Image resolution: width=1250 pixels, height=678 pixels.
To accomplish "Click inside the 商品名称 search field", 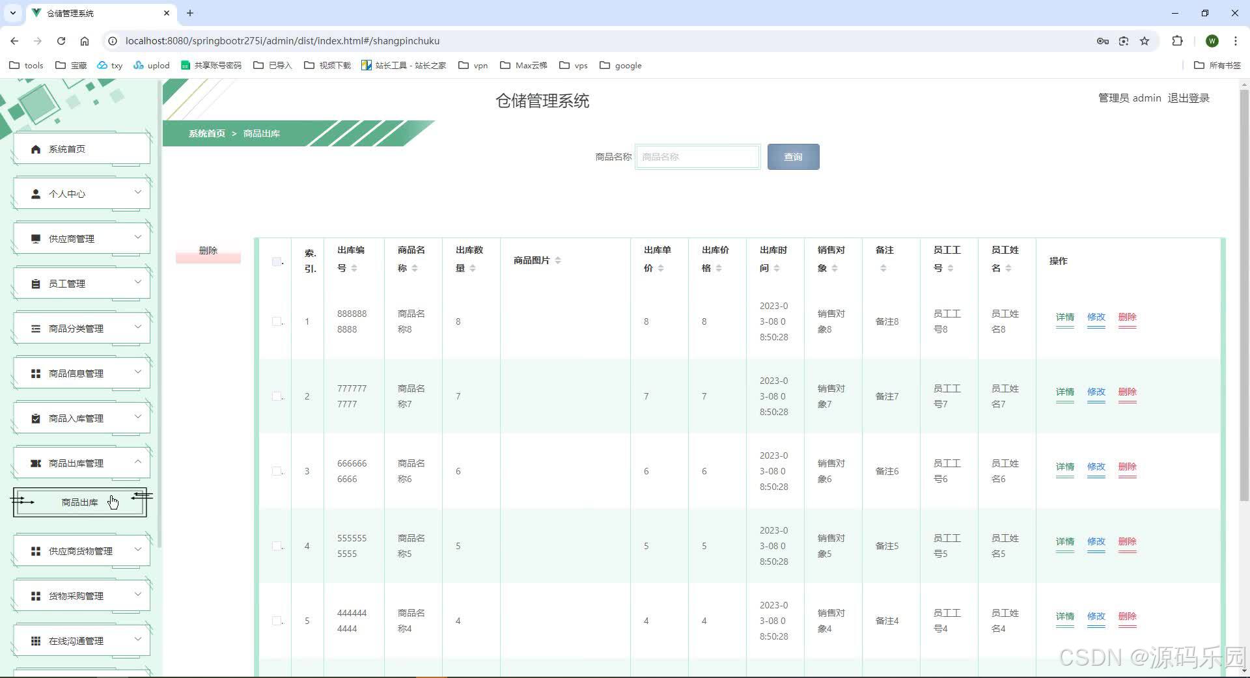I will pos(697,156).
